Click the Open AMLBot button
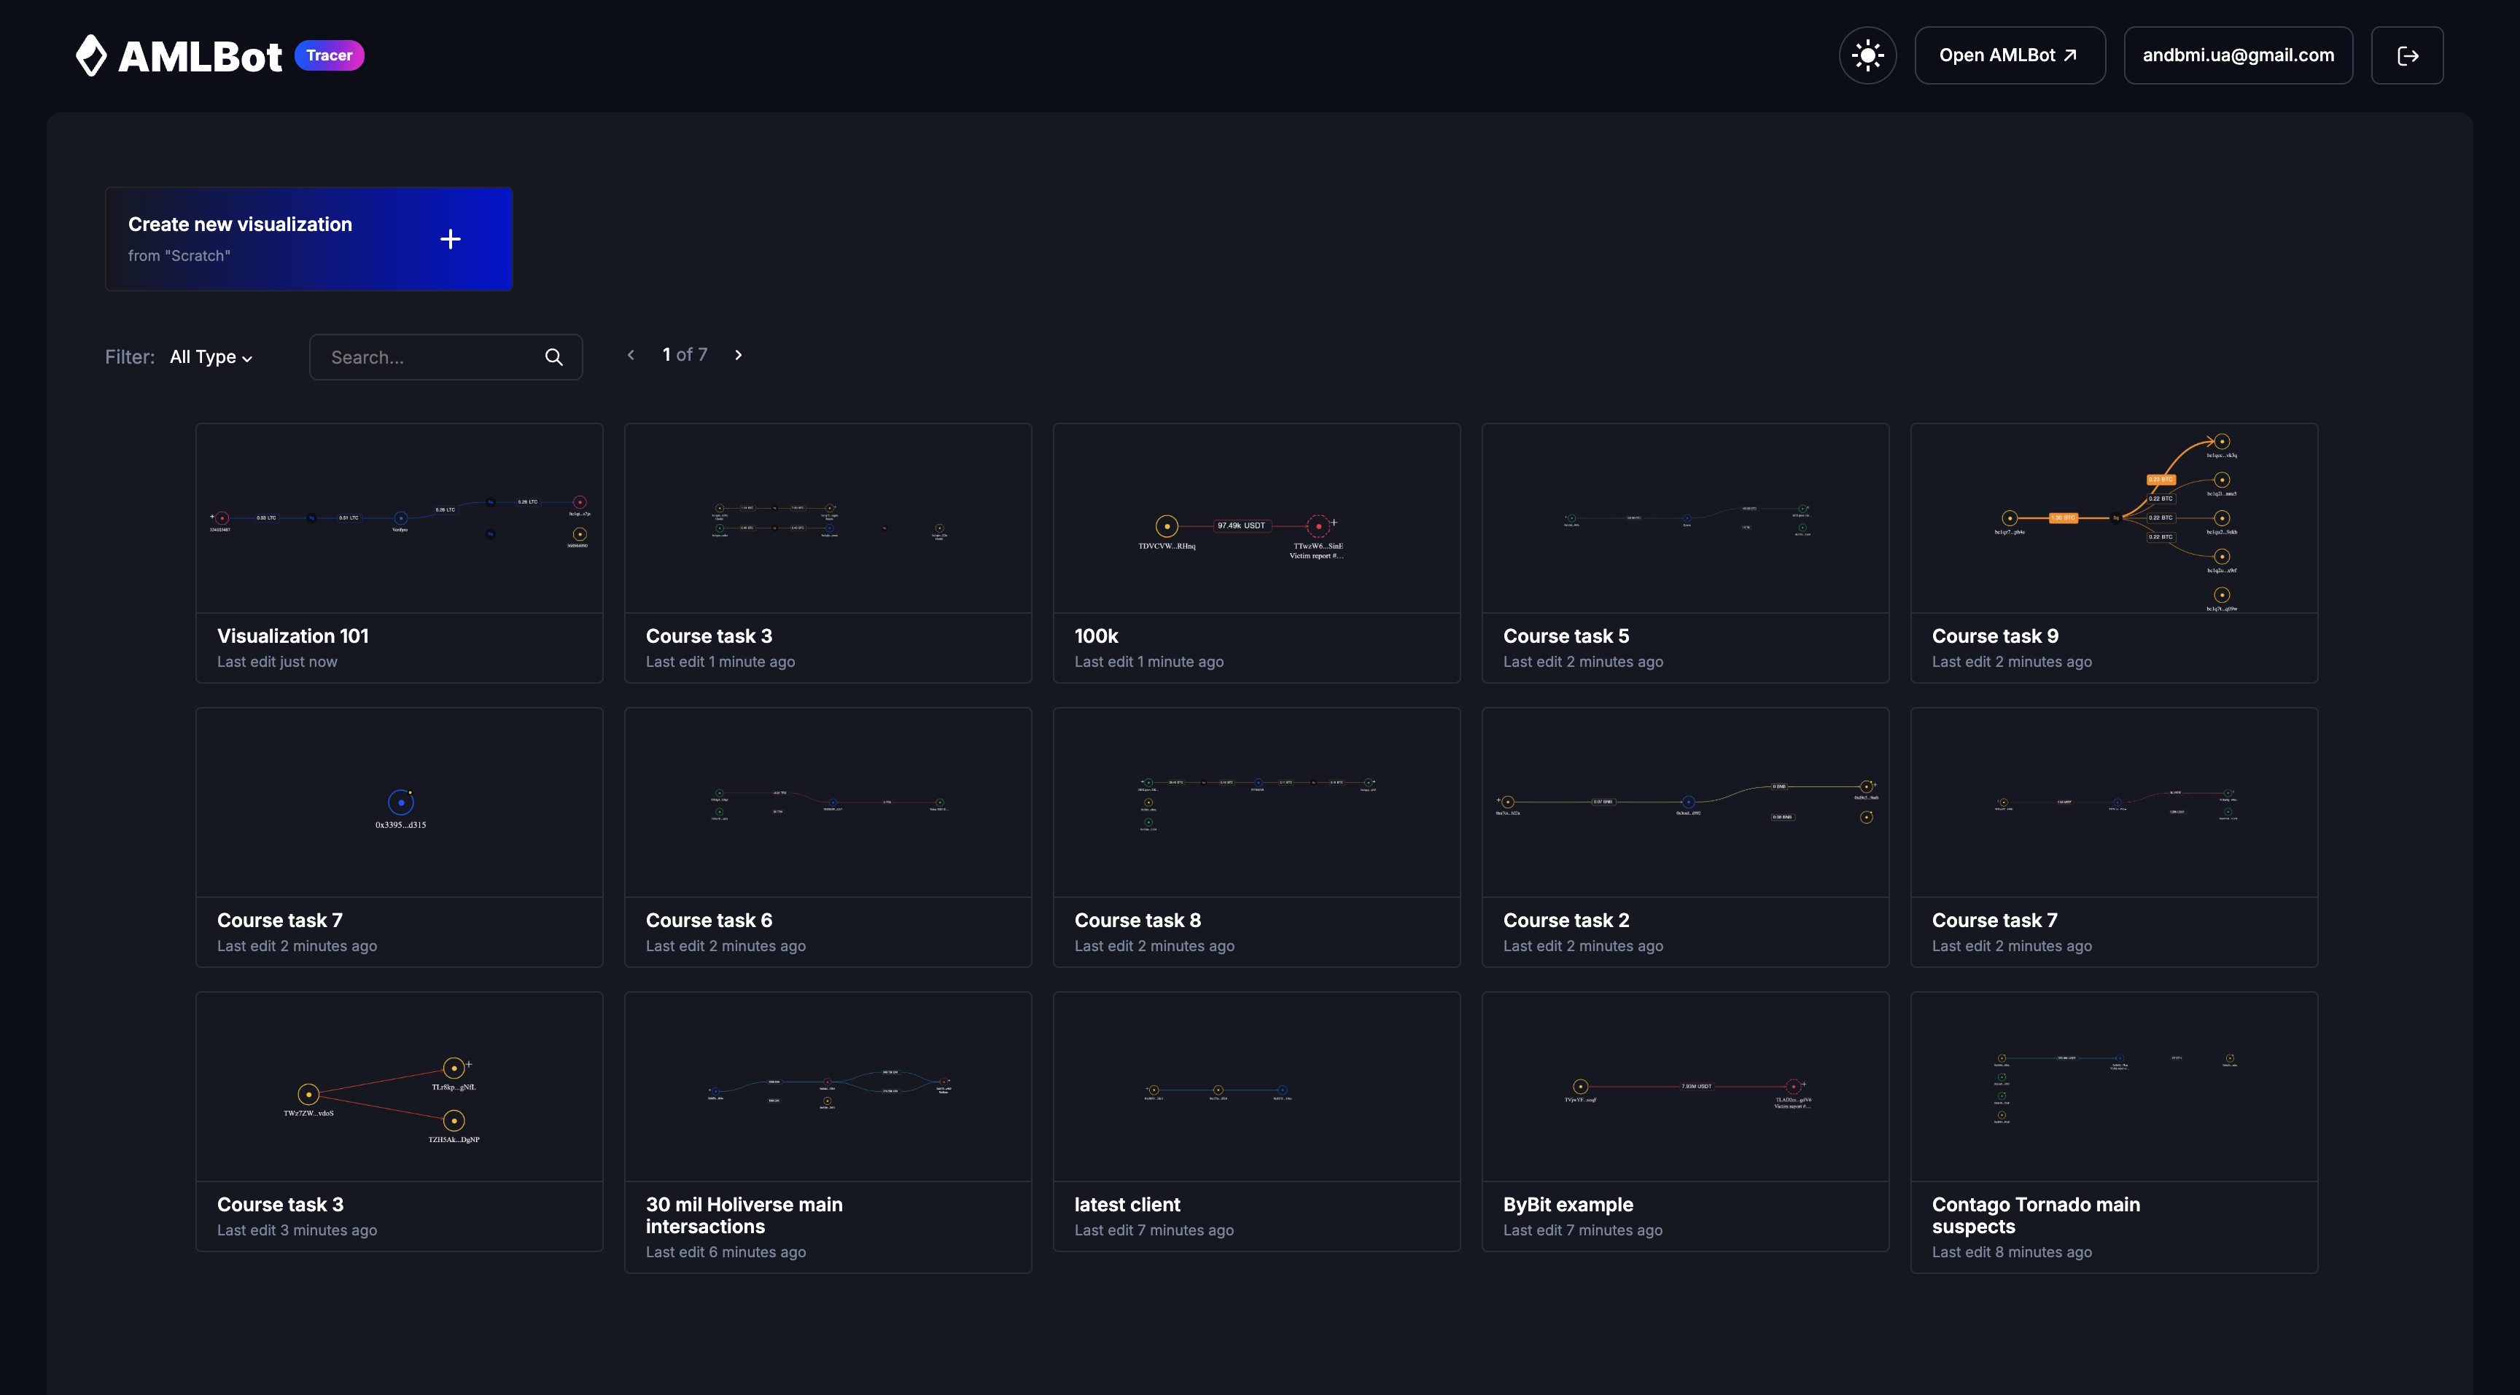The image size is (2520, 1395). pos(2010,55)
